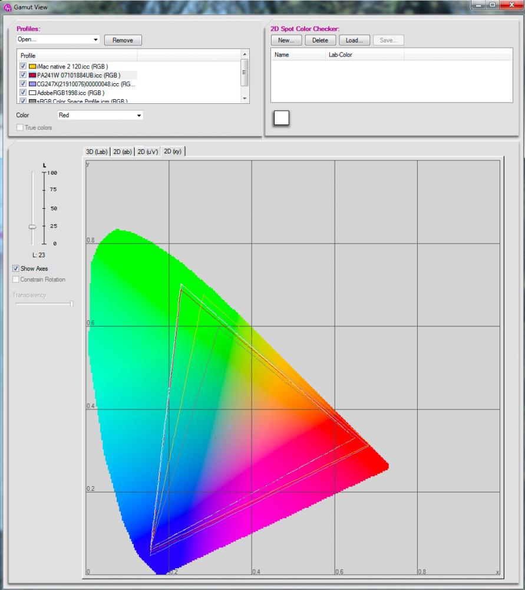Click the Delete spot color button

[320, 40]
